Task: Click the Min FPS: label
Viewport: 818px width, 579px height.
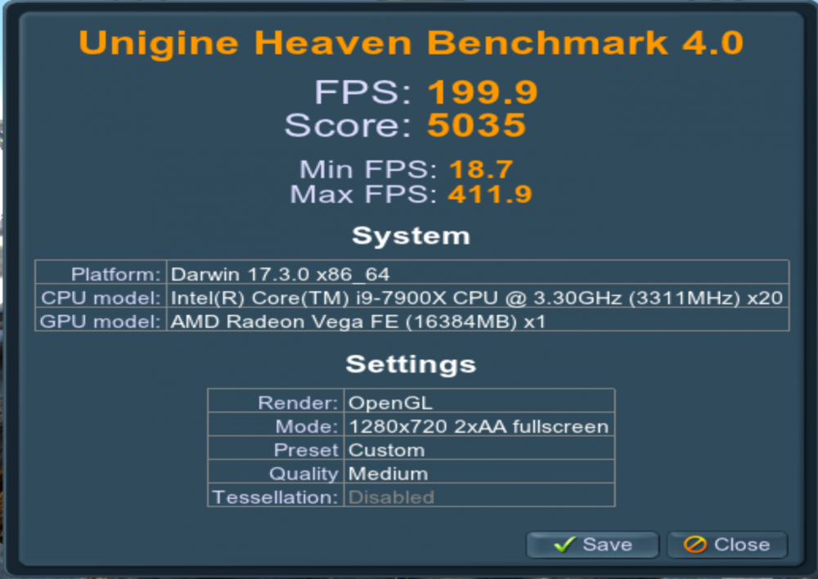Action: [x=368, y=169]
